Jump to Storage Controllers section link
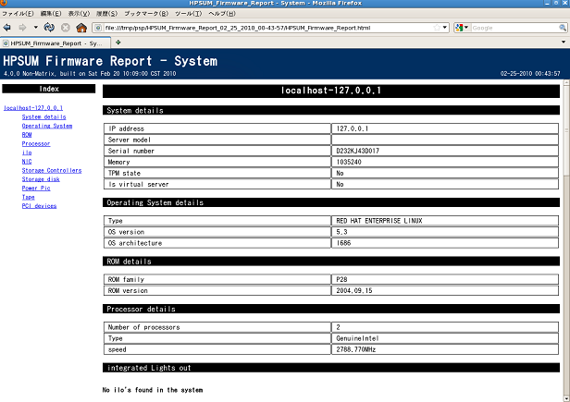 [52, 170]
